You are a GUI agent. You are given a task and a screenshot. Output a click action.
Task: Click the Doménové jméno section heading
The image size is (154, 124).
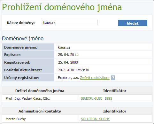pyautogui.click(x=23, y=38)
